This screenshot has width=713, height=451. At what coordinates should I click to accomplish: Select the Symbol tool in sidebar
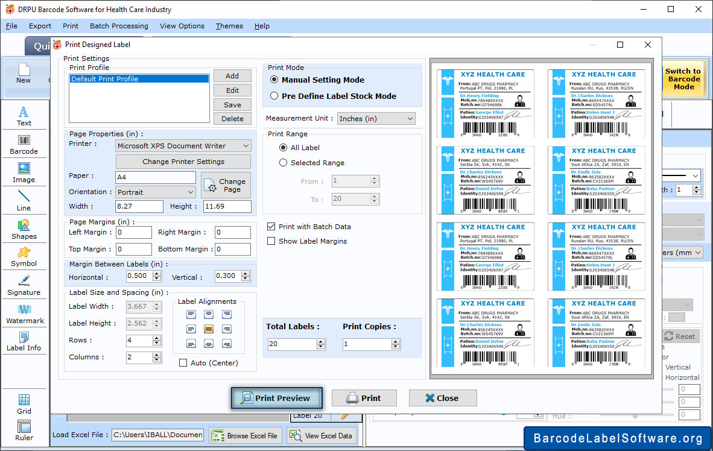[x=24, y=257]
